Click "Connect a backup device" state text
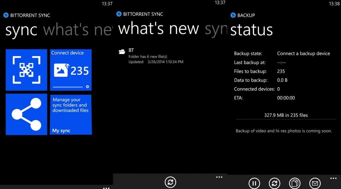 pos(303,53)
